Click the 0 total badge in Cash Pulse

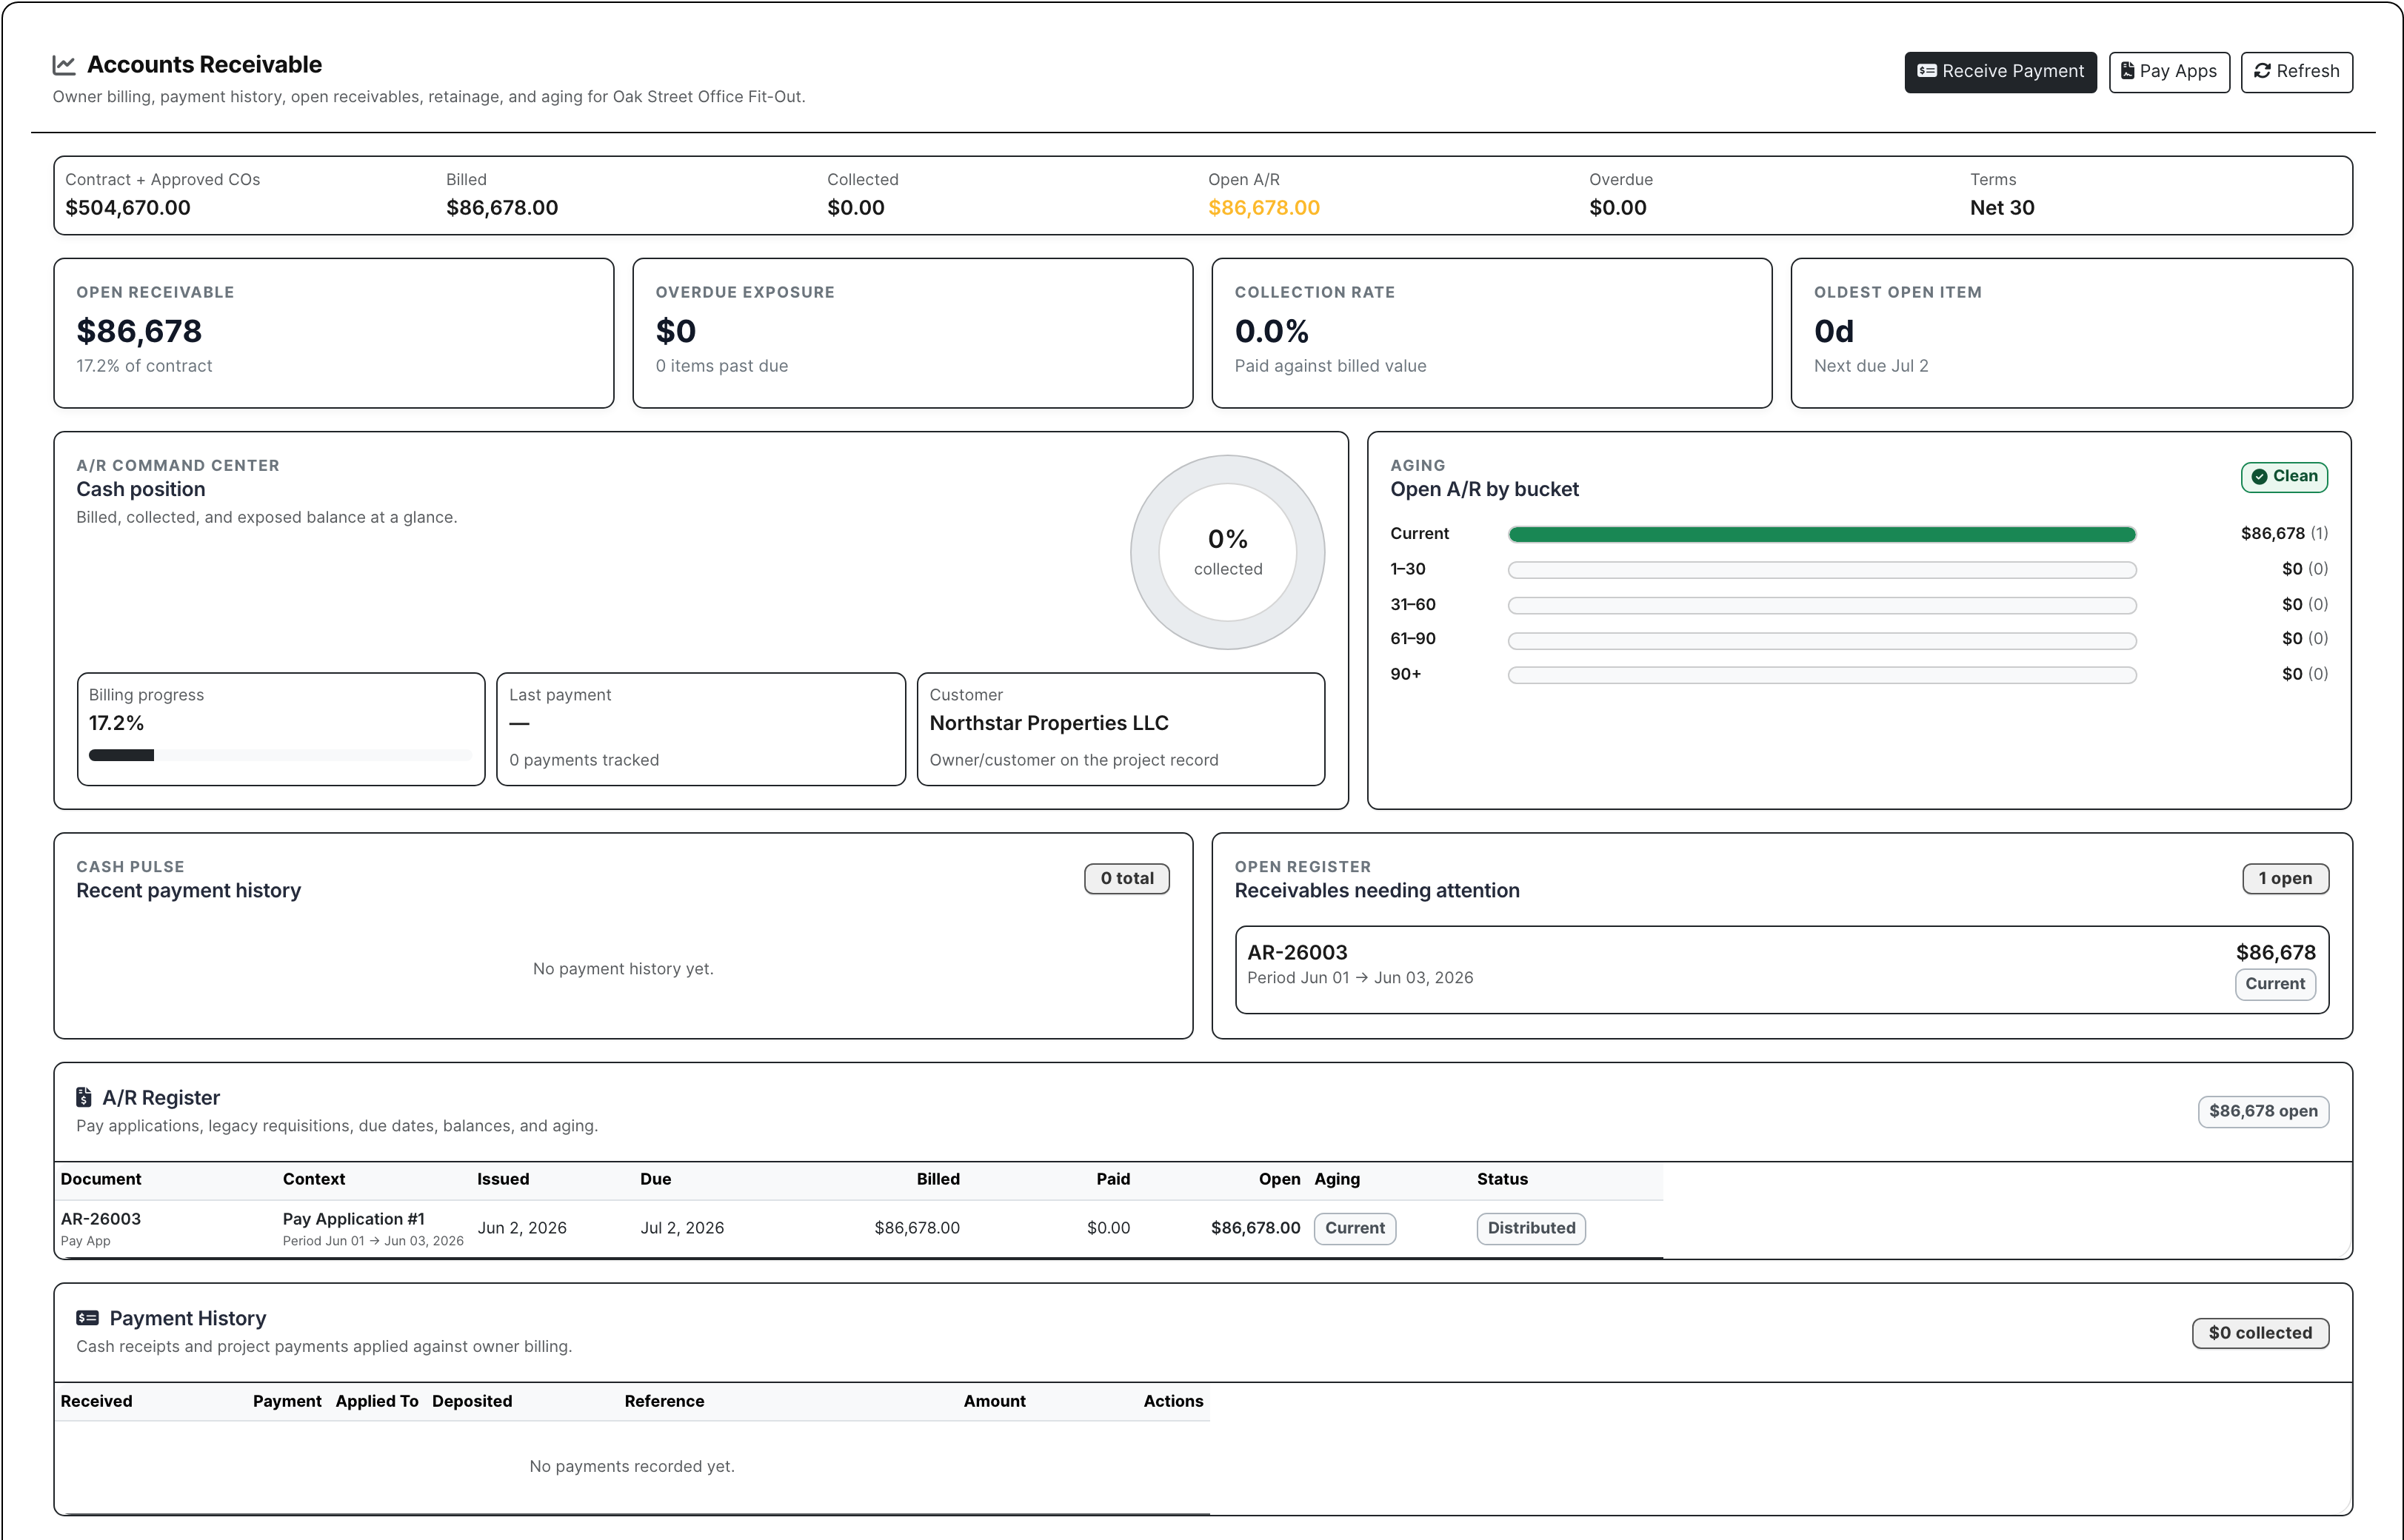1127,878
